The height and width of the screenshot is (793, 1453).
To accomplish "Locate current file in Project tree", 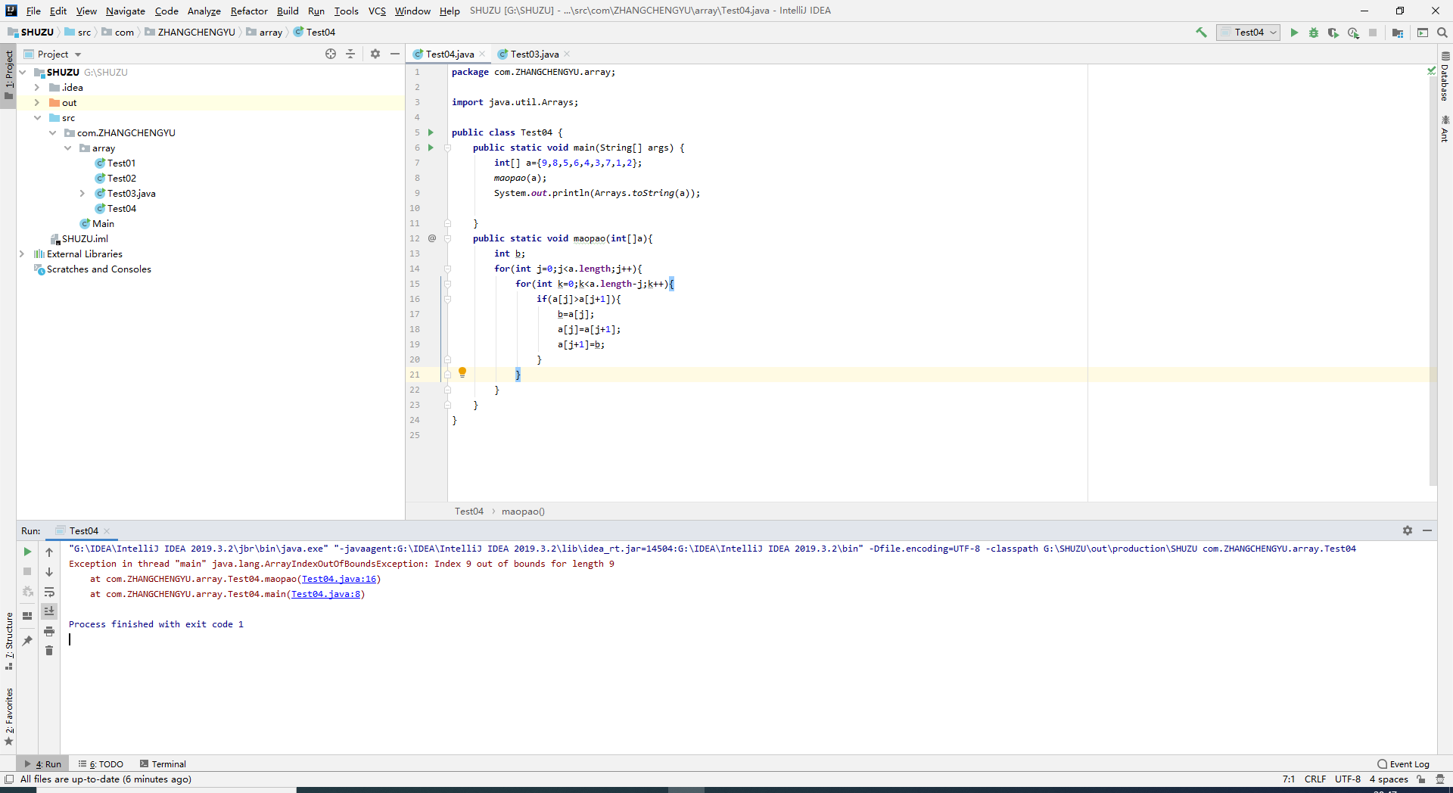I will coord(331,54).
